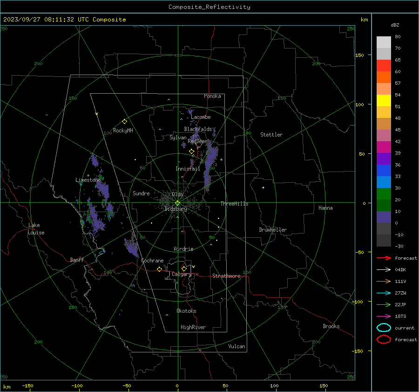Click the yellow diamond marker above Calgary
This screenshot has width=419, height=392.
[184, 268]
